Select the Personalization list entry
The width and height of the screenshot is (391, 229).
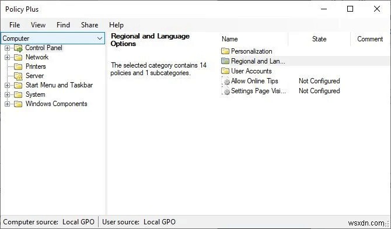pyautogui.click(x=252, y=51)
